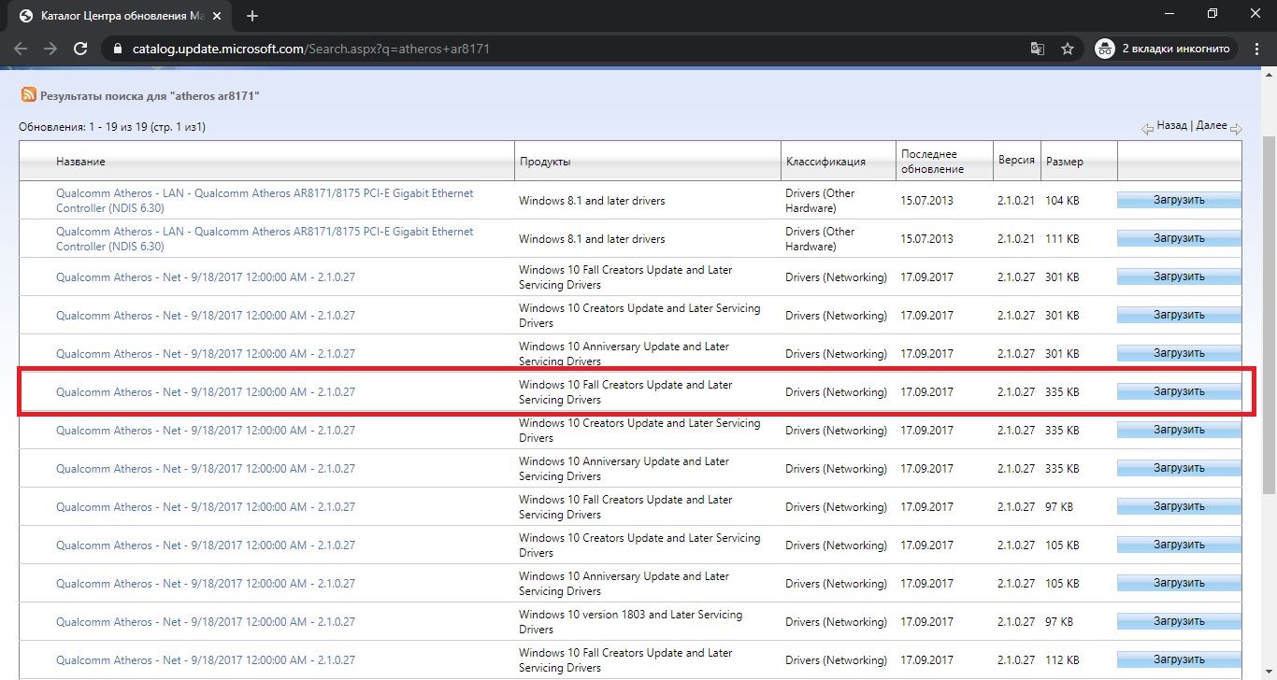
Task: Click the padlock site info icon
Action: tap(116, 49)
